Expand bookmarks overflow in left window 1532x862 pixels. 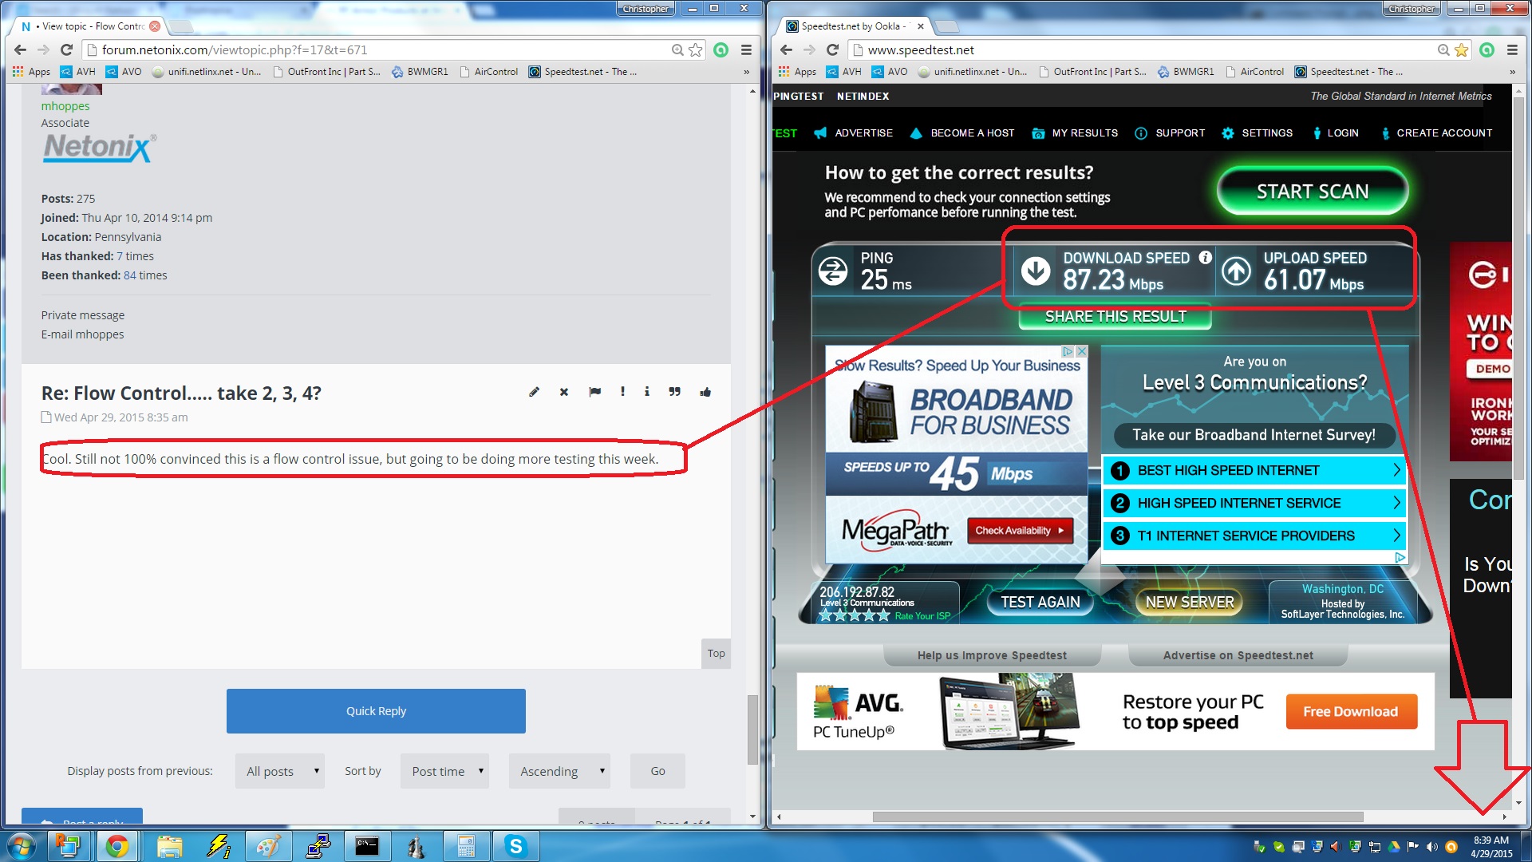click(x=746, y=72)
